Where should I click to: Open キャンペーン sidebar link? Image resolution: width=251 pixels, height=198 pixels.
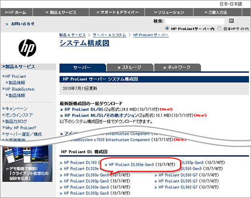[16, 109]
